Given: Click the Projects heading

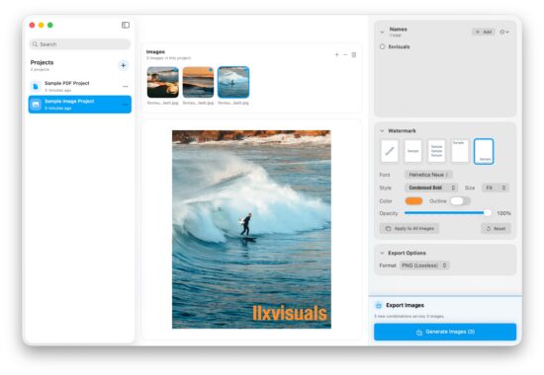Looking at the screenshot, I should pos(42,62).
